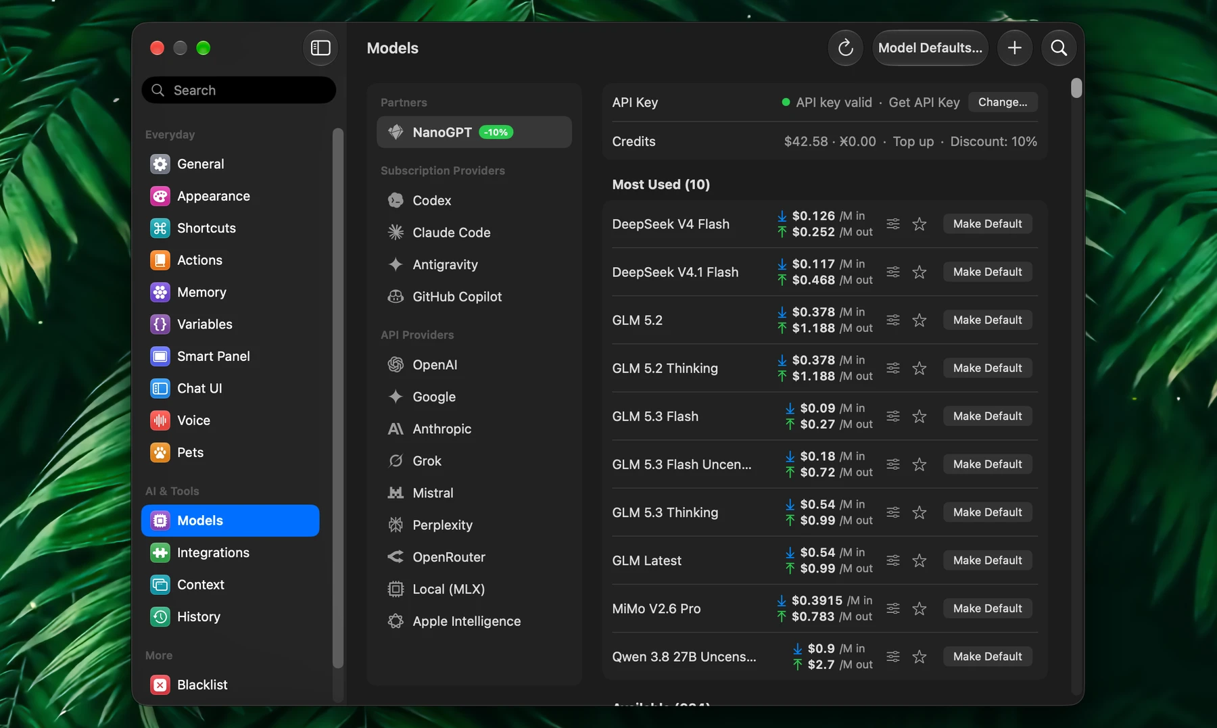Favorite the GLM 5.3 Thinking model
This screenshot has width=1217, height=728.
click(920, 512)
